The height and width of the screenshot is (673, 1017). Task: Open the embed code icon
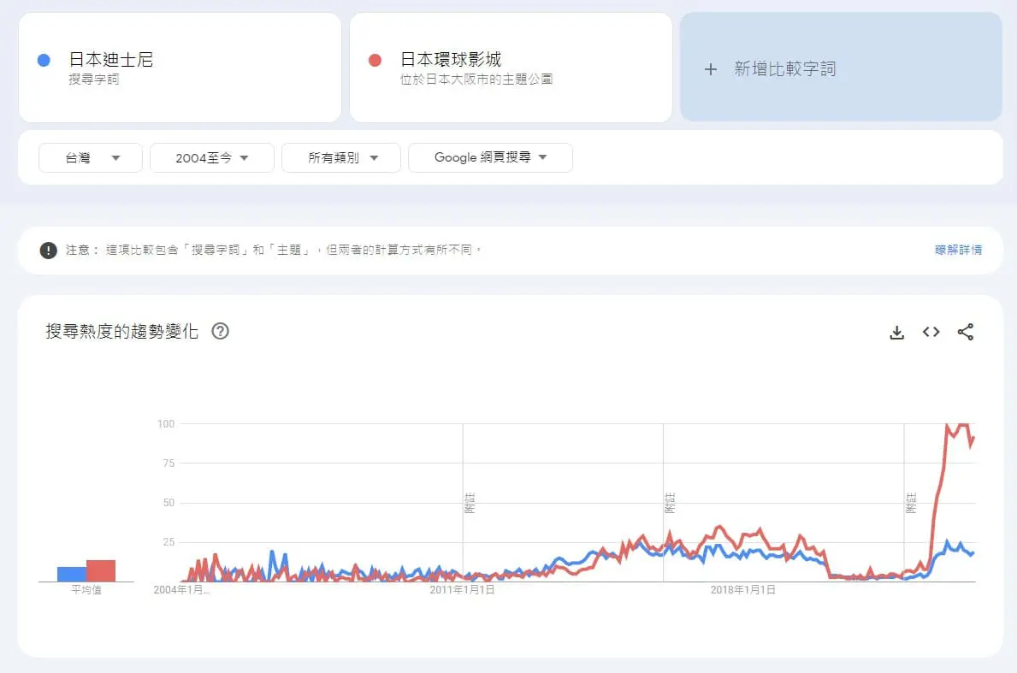coord(931,332)
